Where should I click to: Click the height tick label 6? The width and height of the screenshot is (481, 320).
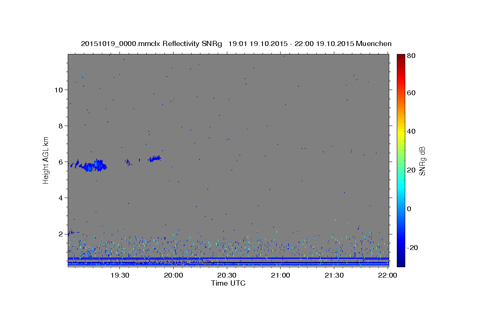tap(61, 162)
